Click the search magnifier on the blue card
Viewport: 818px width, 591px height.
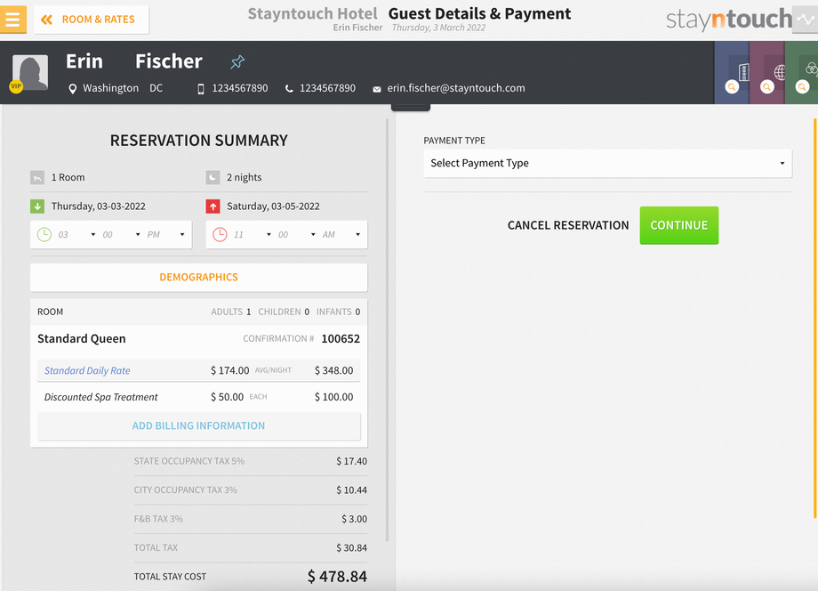coord(732,87)
